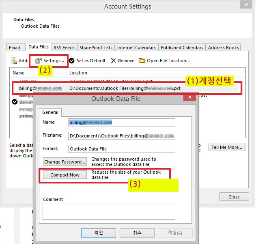This screenshot has height=244, width=256.
Task: Click the Compact Now button
Action: (x=65, y=175)
